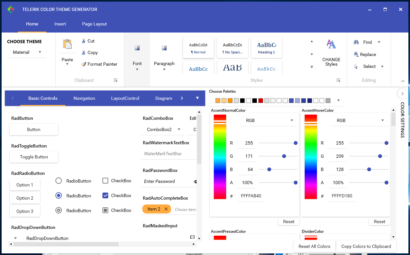This screenshot has width=410, height=255.
Task: Switch to the Insert ribbon tab
Action: (x=60, y=24)
